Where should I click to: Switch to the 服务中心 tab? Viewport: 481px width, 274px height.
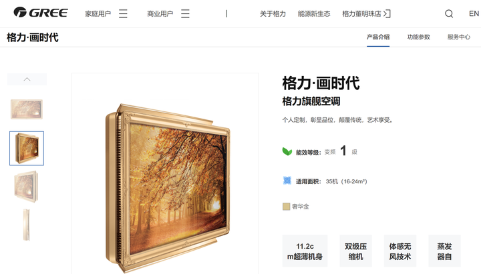[x=458, y=37]
